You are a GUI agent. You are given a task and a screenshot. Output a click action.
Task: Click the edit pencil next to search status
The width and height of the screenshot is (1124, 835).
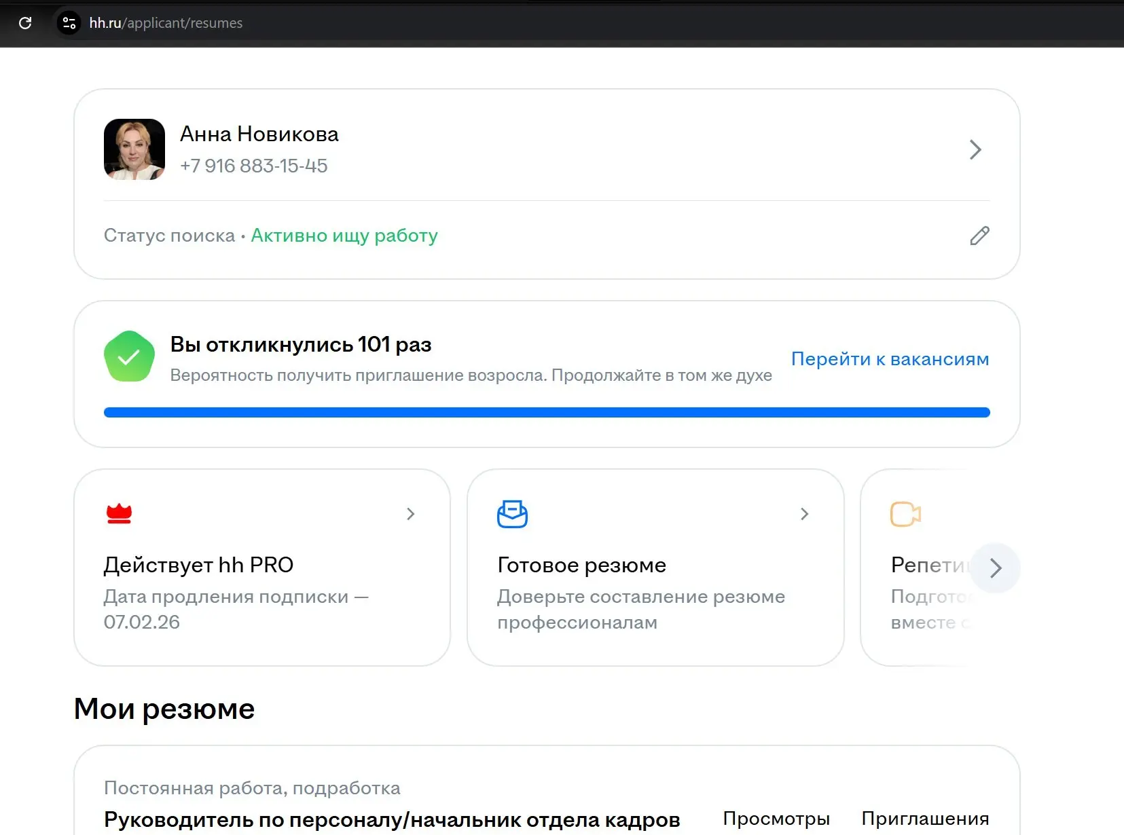(979, 236)
